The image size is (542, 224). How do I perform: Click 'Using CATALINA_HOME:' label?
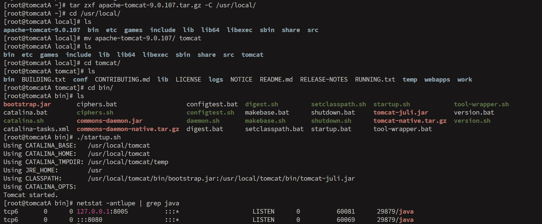40,154
